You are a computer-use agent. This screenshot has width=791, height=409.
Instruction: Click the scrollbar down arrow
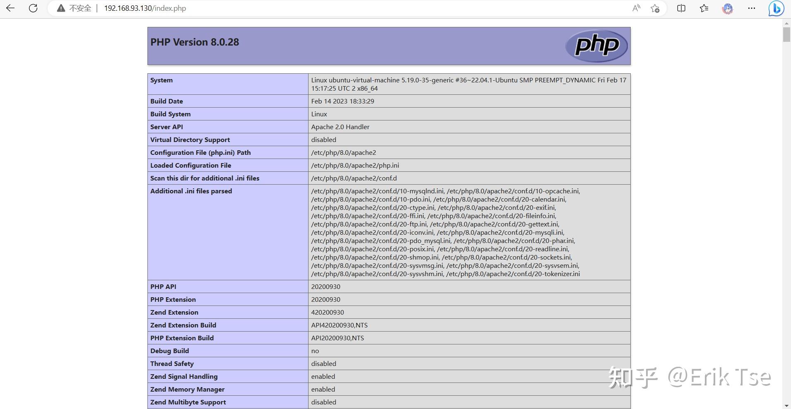tap(786, 405)
